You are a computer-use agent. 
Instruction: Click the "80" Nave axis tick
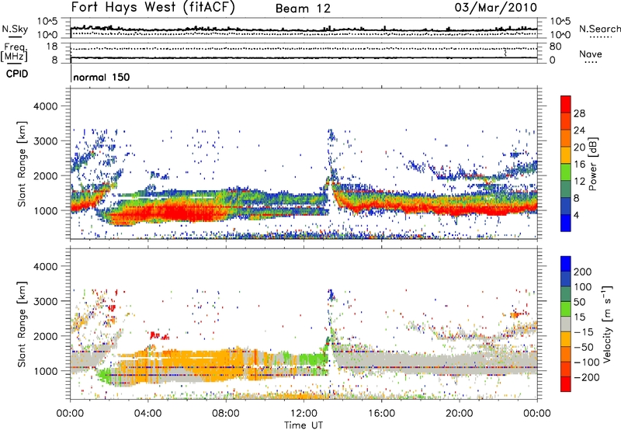555,47
